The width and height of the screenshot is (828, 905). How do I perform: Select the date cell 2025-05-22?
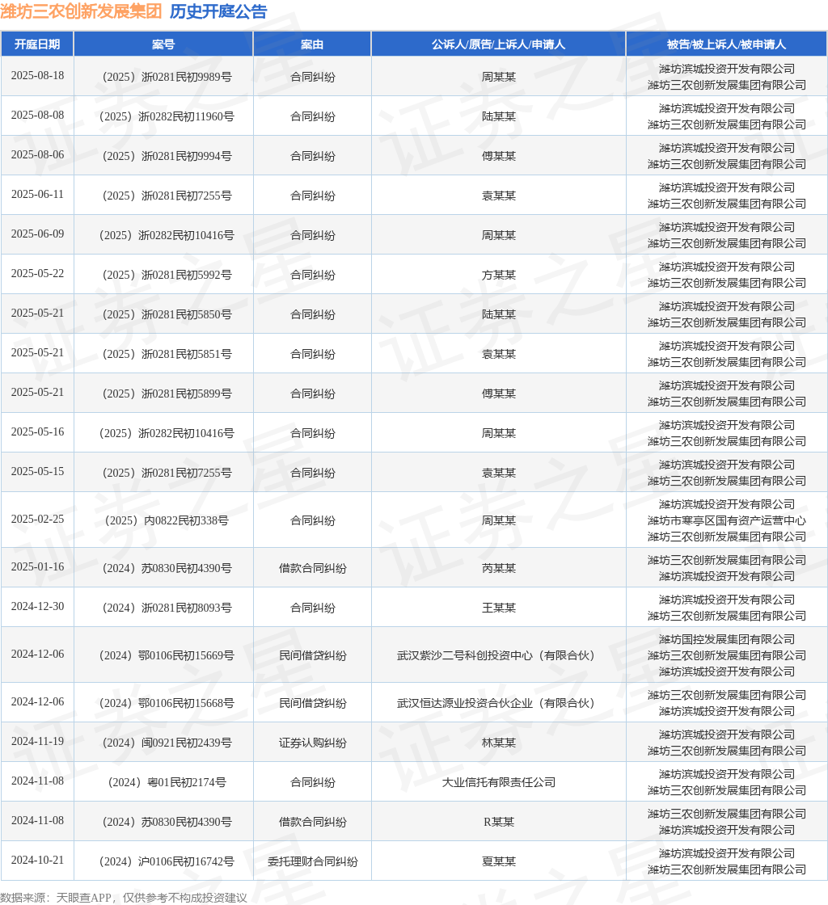[37, 274]
